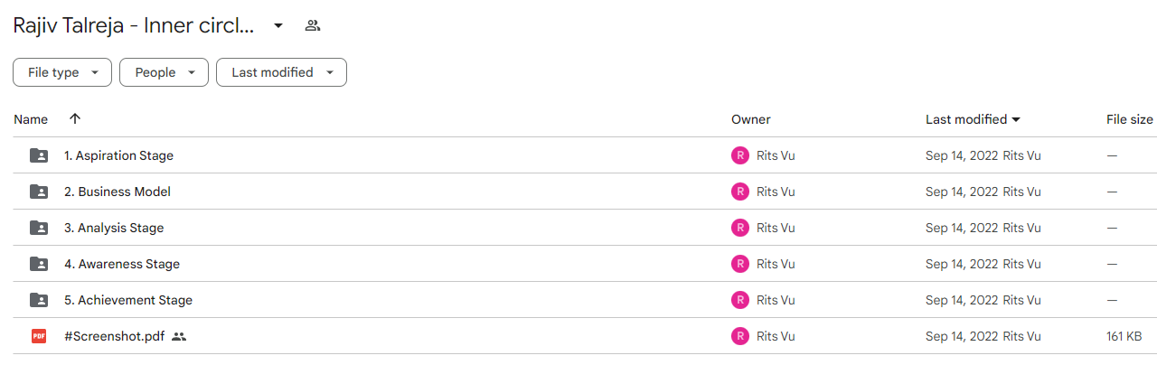Click the Owner column header
The height and width of the screenshot is (365, 1157).
751,119
